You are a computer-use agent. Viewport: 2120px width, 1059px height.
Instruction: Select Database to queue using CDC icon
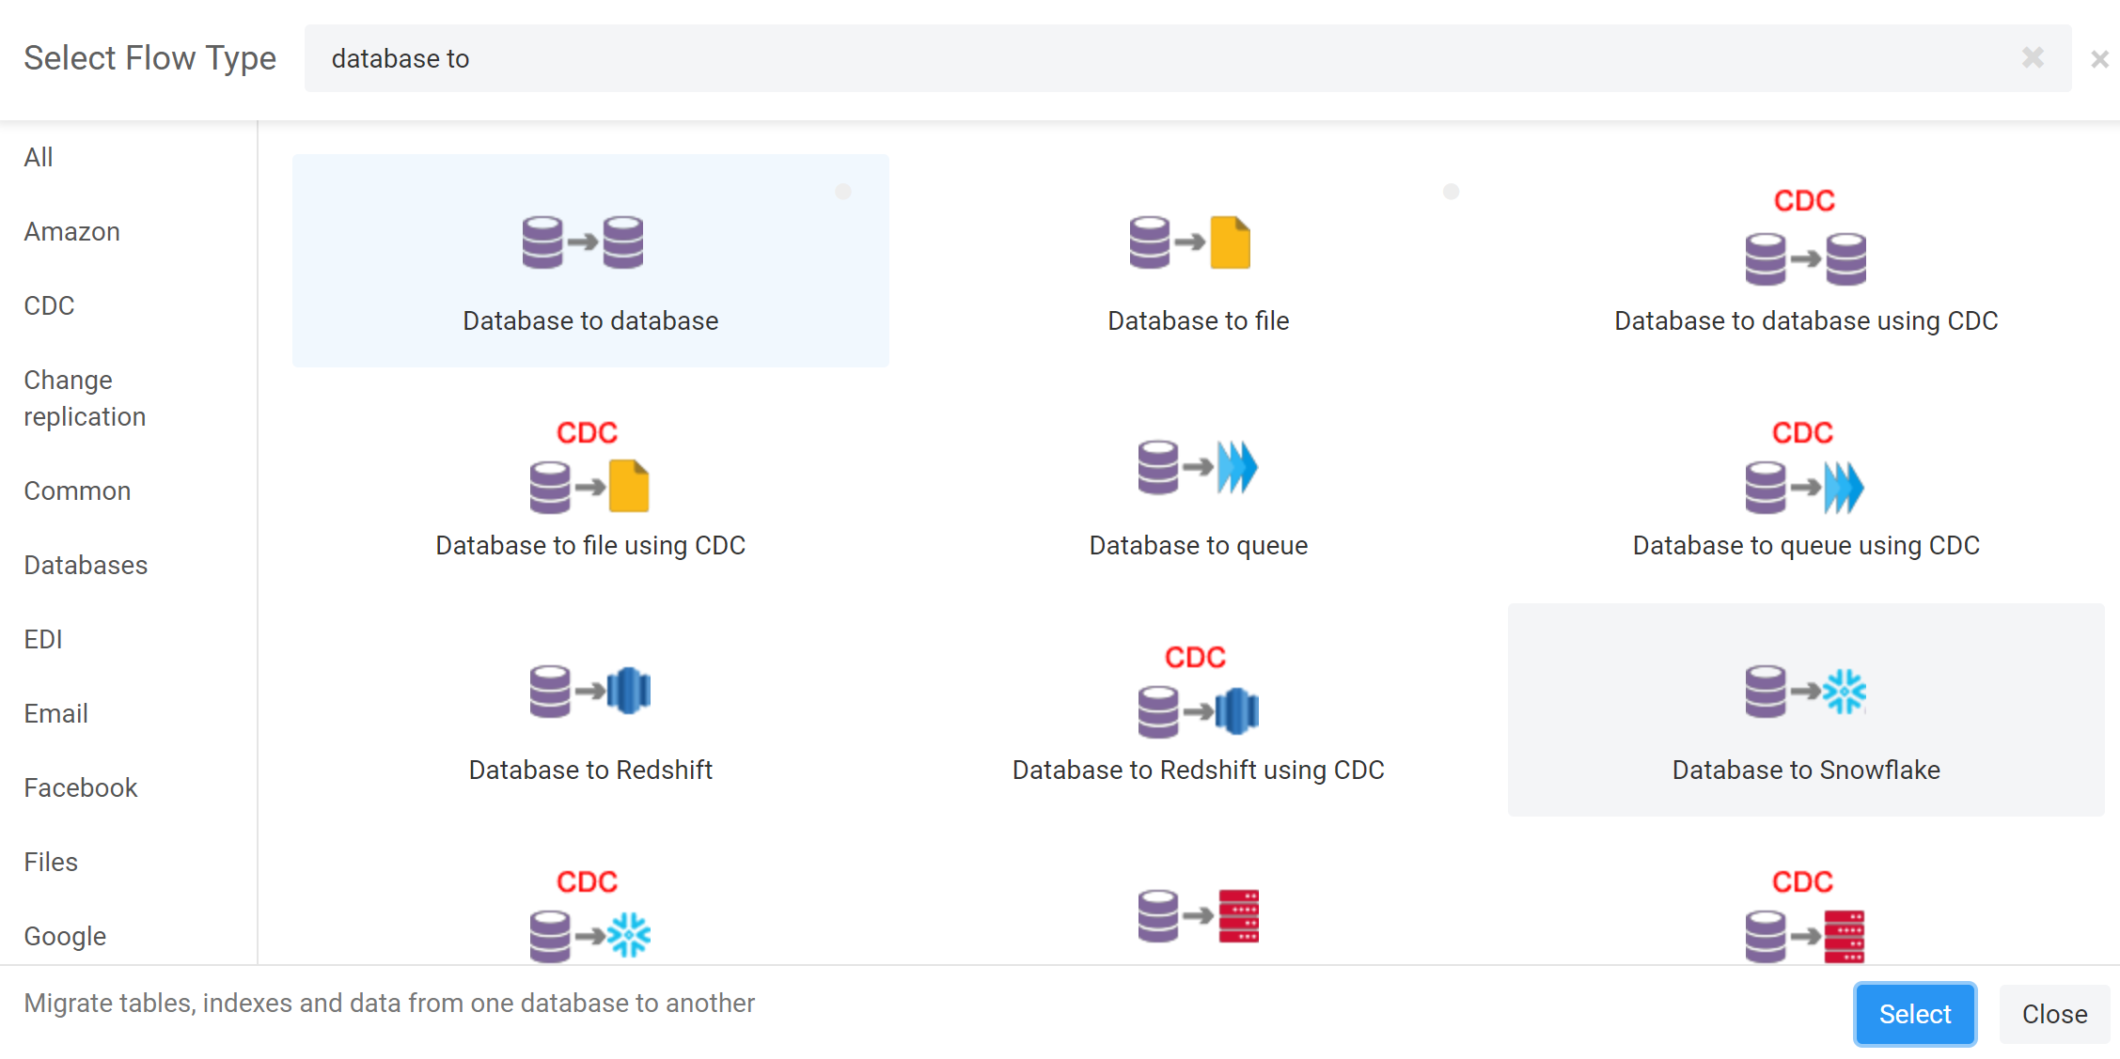(x=1804, y=487)
